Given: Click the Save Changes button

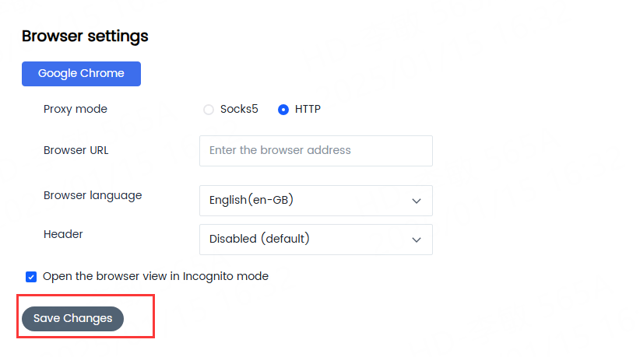Looking at the screenshot, I should (72, 319).
